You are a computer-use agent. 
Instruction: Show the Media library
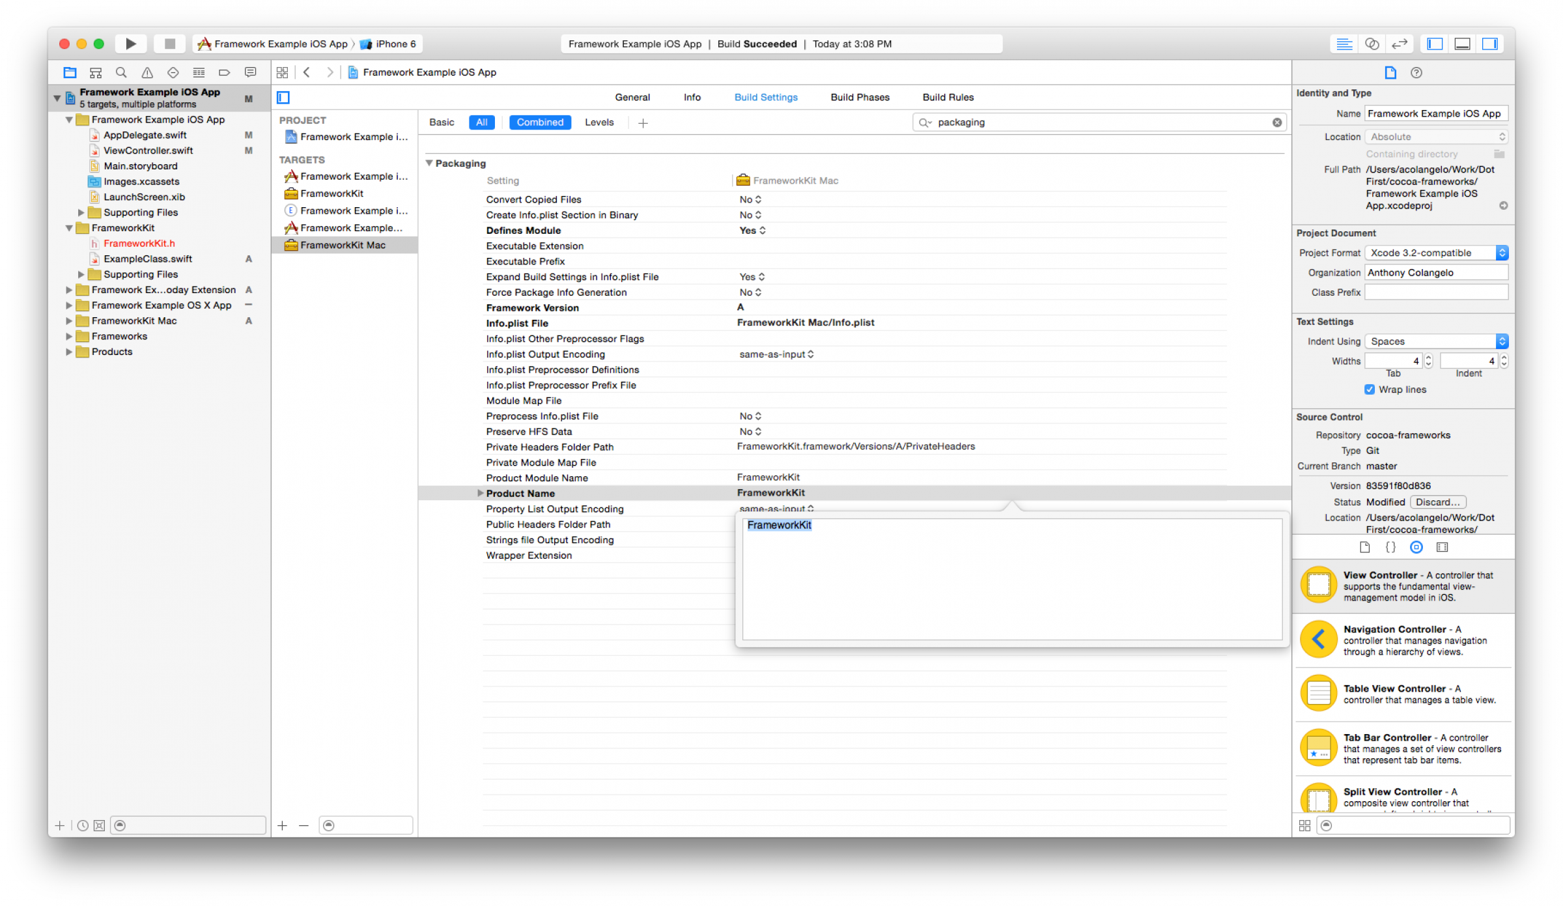tap(1443, 547)
